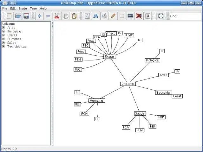Expand the Biológicas tree item
The width and height of the screenshot is (203, 152).
(x=3, y=31)
